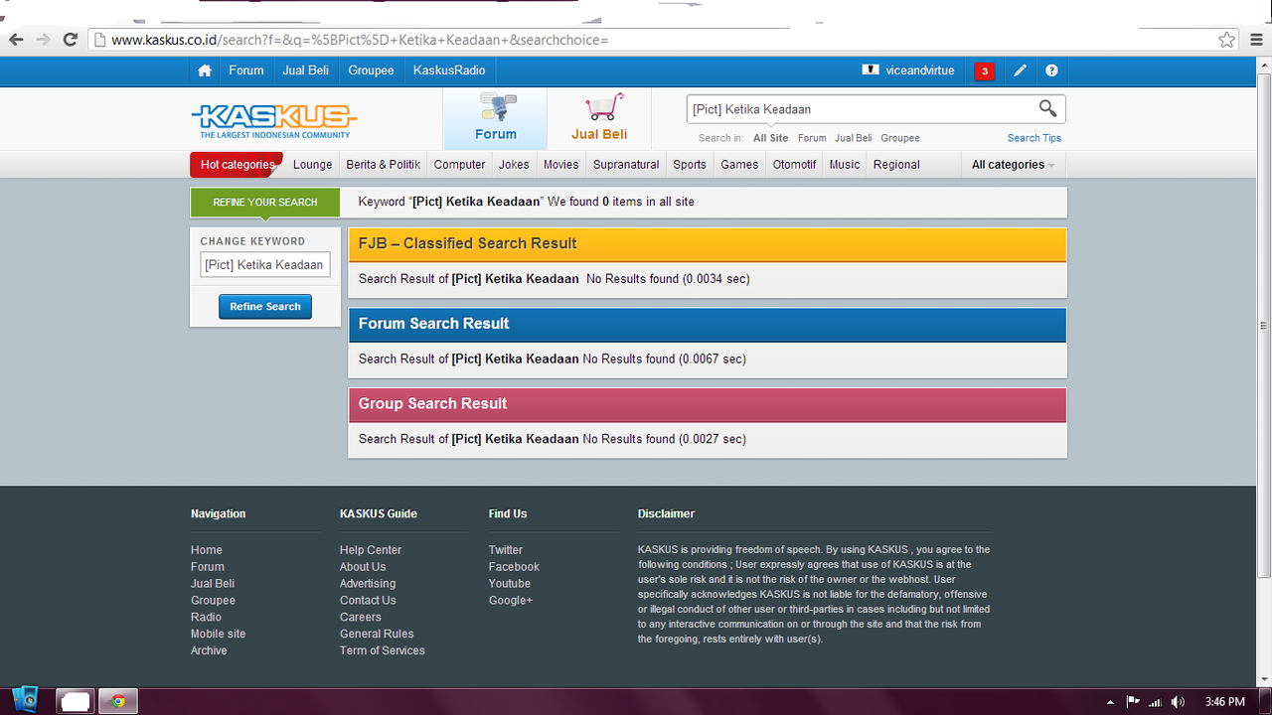Open Mobile site footer link
Image resolution: width=1272 pixels, height=715 pixels.
[x=218, y=635]
